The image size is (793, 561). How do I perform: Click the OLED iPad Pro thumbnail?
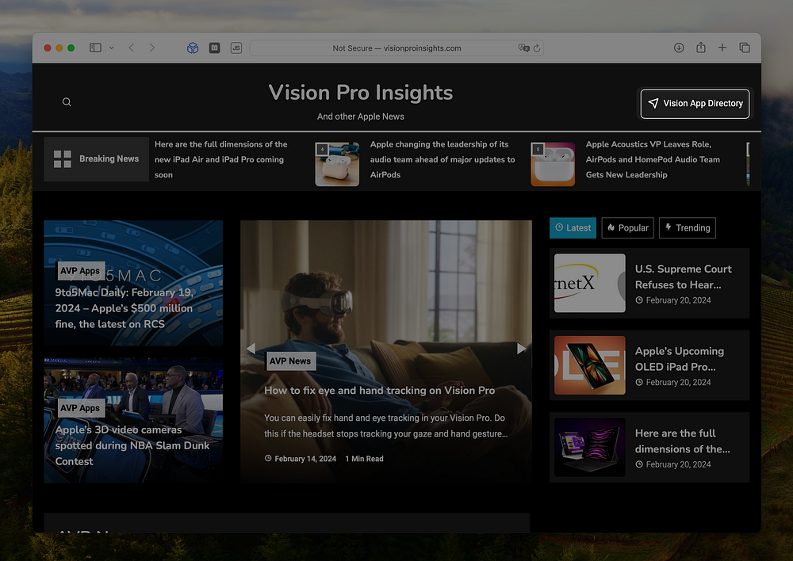point(590,365)
